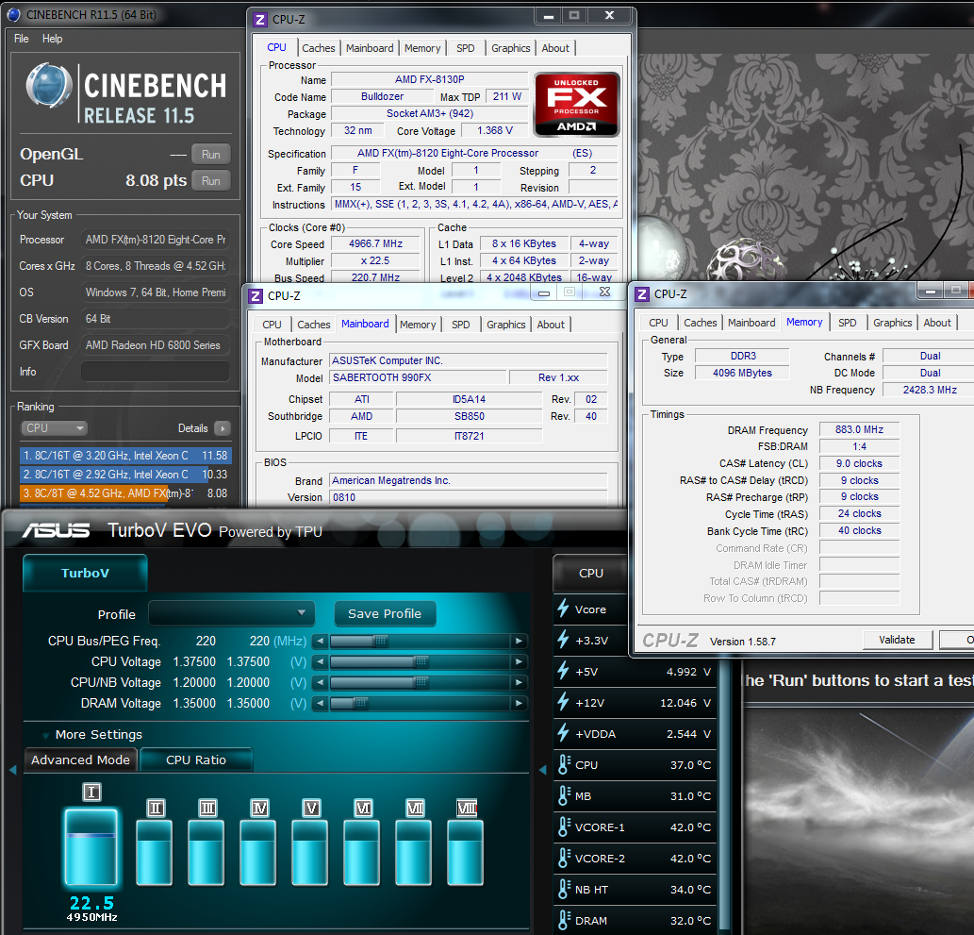Viewport: 974px width, 935px height.
Task: Select core V ratio button
Action: tap(311, 809)
